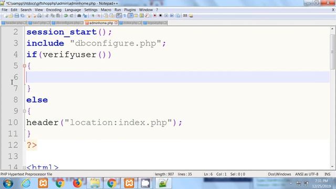The height and width of the screenshot is (189, 336).
Task: Open the File Explorer taskbar icon
Action: click(x=94, y=183)
